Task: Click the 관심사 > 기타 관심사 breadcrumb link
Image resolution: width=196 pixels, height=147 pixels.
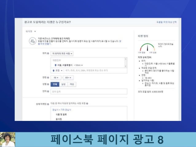Action: [x=62, y=110]
